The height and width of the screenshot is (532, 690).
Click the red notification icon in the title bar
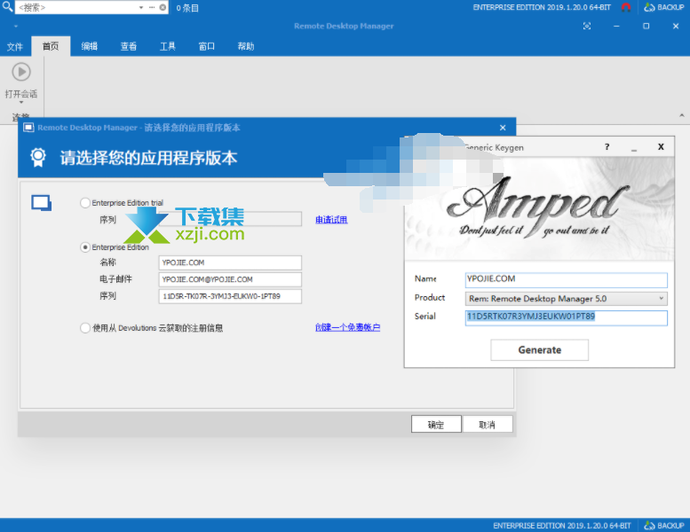(x=626, y=7)
